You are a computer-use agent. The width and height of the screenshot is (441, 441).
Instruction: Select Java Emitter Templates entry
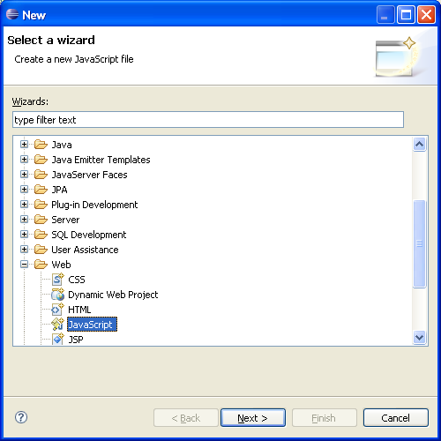click(x=101, y=160)
